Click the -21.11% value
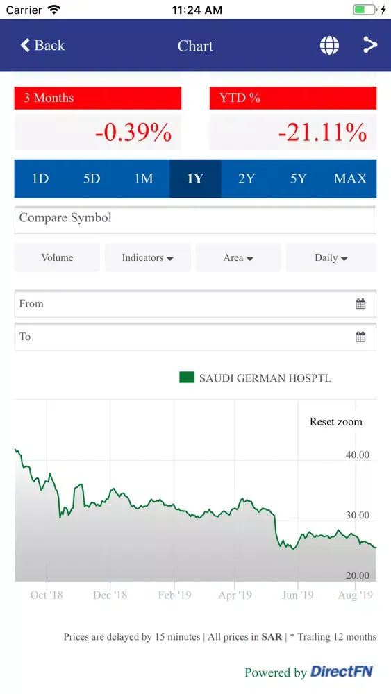The image size is (391, 694). coord(322,133)
